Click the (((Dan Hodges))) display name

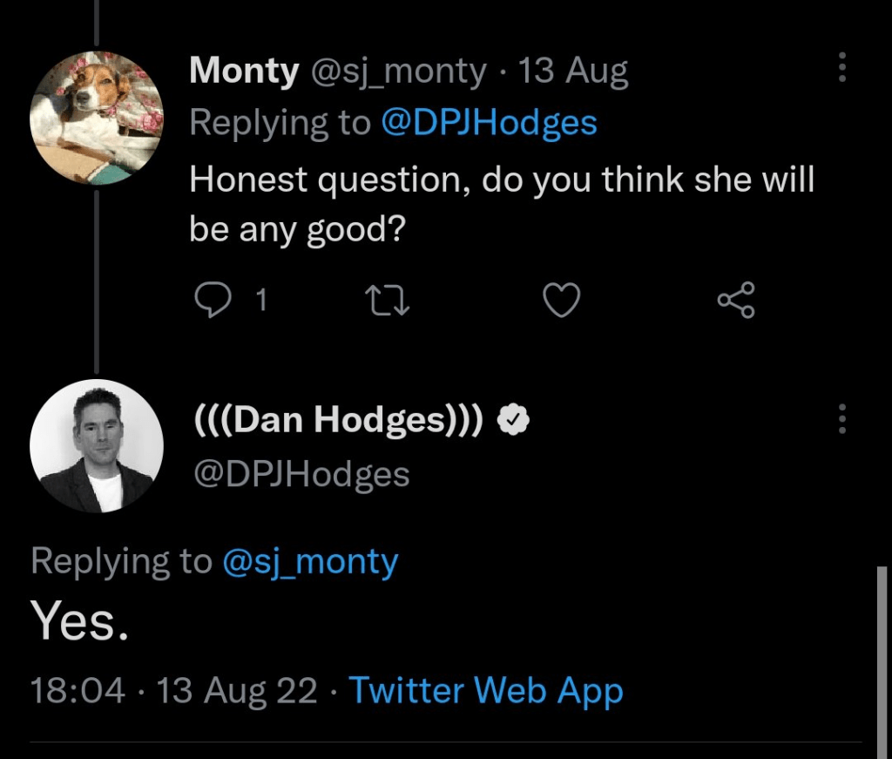(336, 421)
